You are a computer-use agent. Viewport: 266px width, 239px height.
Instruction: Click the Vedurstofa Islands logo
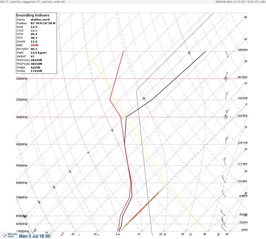tap(10, 235)
